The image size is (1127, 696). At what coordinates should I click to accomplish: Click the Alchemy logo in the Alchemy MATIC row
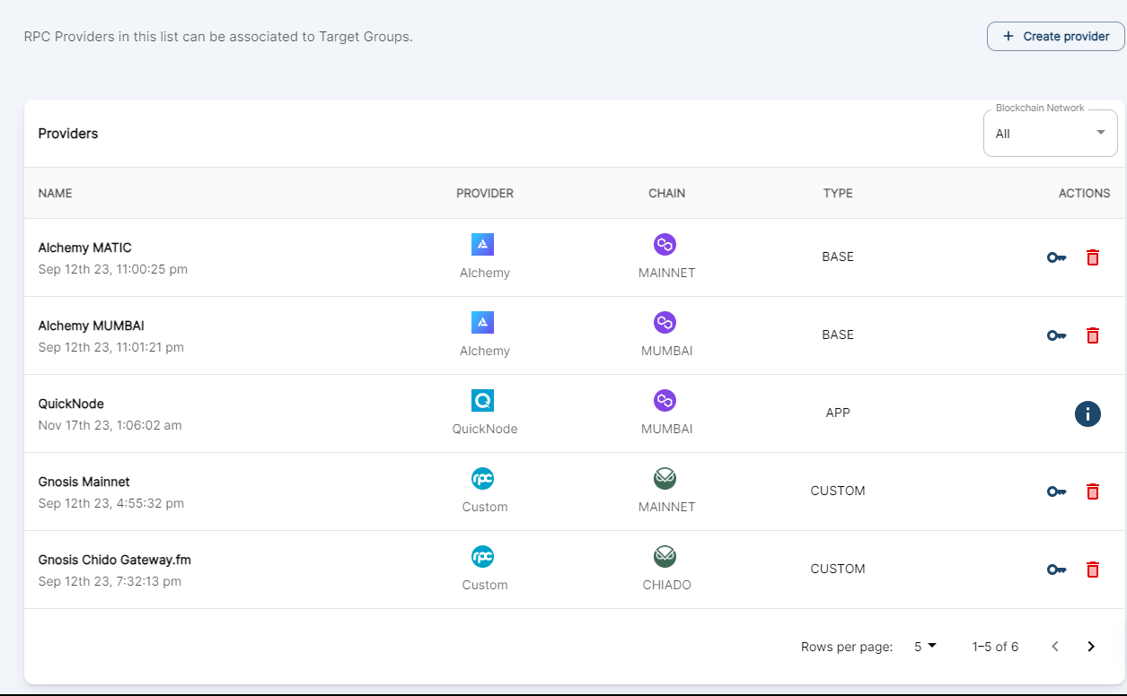483,244
